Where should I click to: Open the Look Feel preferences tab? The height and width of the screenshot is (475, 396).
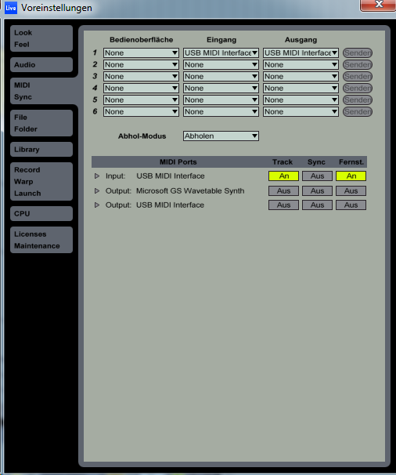coord(41,38)
